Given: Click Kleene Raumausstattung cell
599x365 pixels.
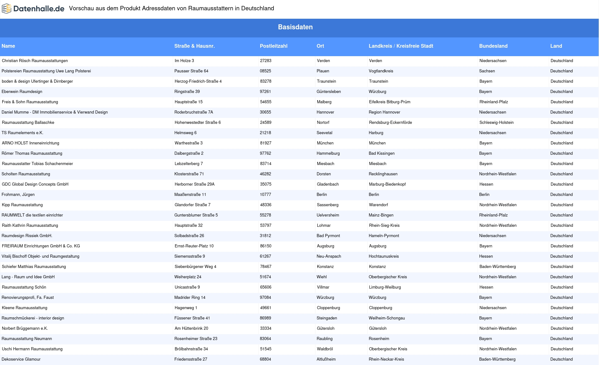Looking at the screenshot, I should click(x=24, y=308).
